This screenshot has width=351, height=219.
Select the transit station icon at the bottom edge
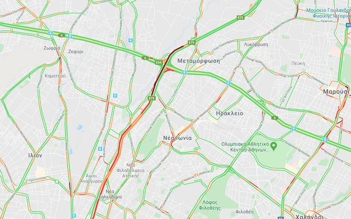[73, 216]
